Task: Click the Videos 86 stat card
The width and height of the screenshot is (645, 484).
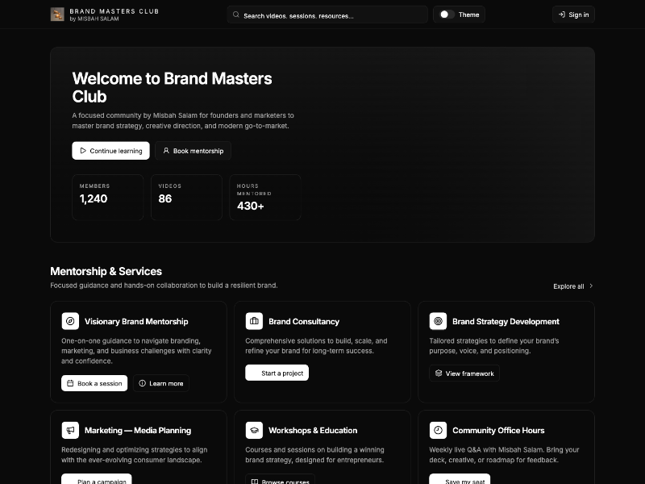Action: [x=186, y=198]
